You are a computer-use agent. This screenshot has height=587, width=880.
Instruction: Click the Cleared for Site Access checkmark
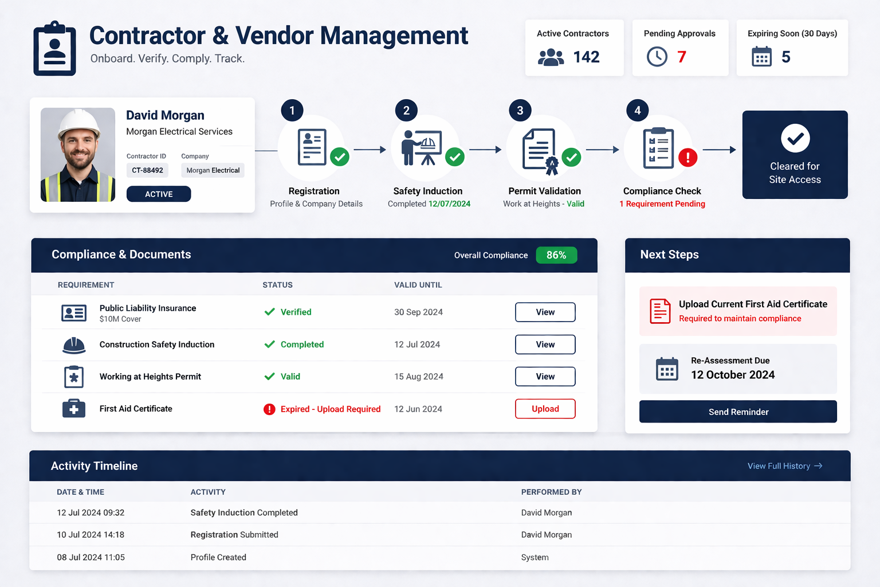[795, 138]
